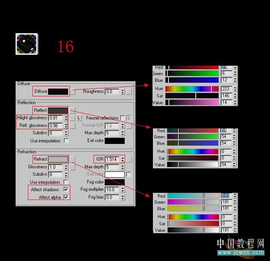Click the Red slider in refract picker
This screenshot has width=270, height=261.
pos(193,196)
